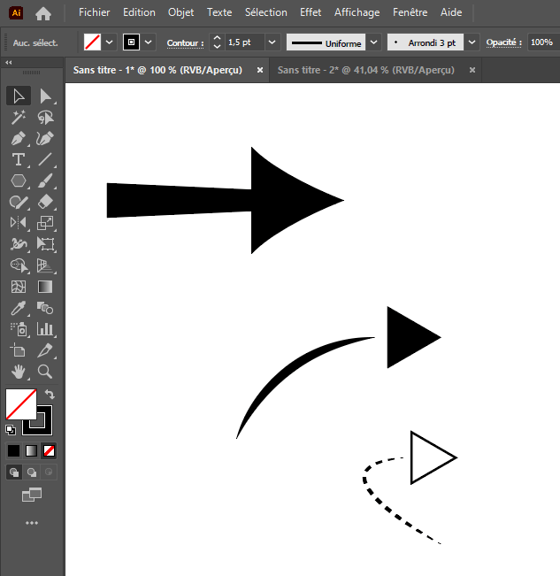Select the Magic Wand tool
The image size is (560, 576).
18,118
